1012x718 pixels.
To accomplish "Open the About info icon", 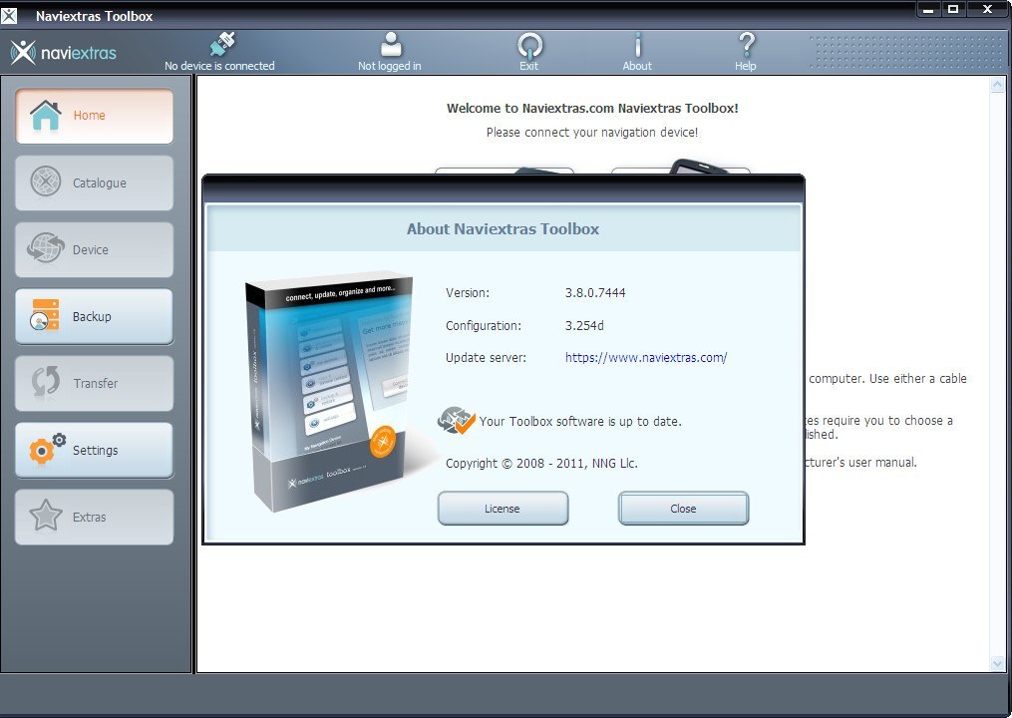I will pyautogui.click(x=637, y=45).
